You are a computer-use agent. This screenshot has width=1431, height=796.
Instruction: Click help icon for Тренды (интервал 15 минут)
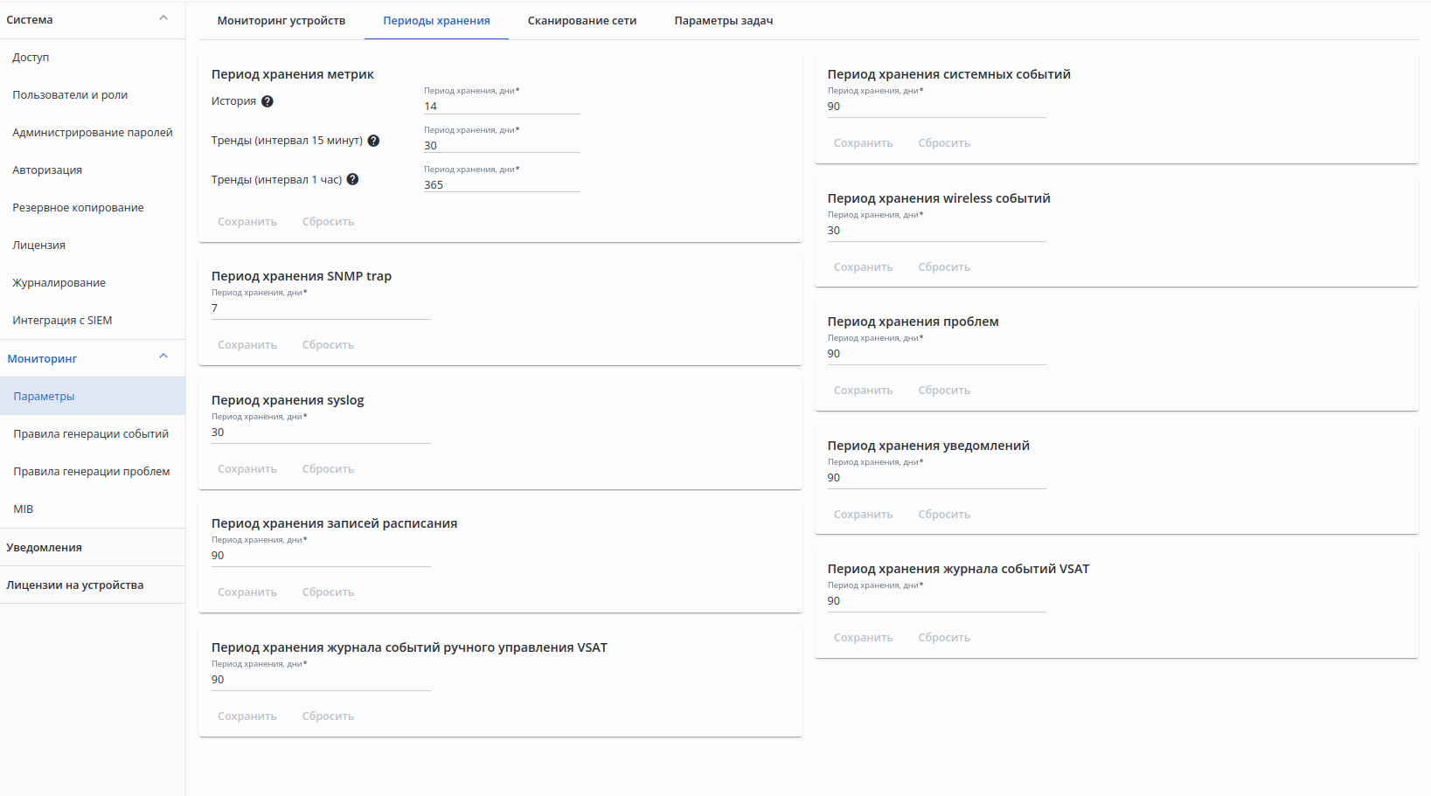click(x=373, y=141)
